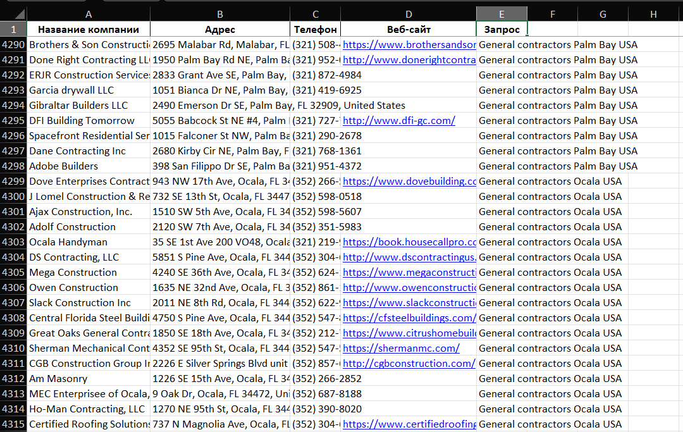Screen dimensions: 683x432
Task: Click the 'Название компании' header cell
Action: 89,29
